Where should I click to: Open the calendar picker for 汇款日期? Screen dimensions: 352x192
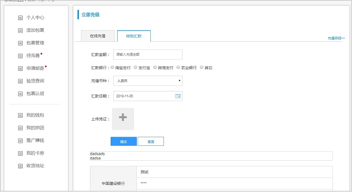point(178,96)
